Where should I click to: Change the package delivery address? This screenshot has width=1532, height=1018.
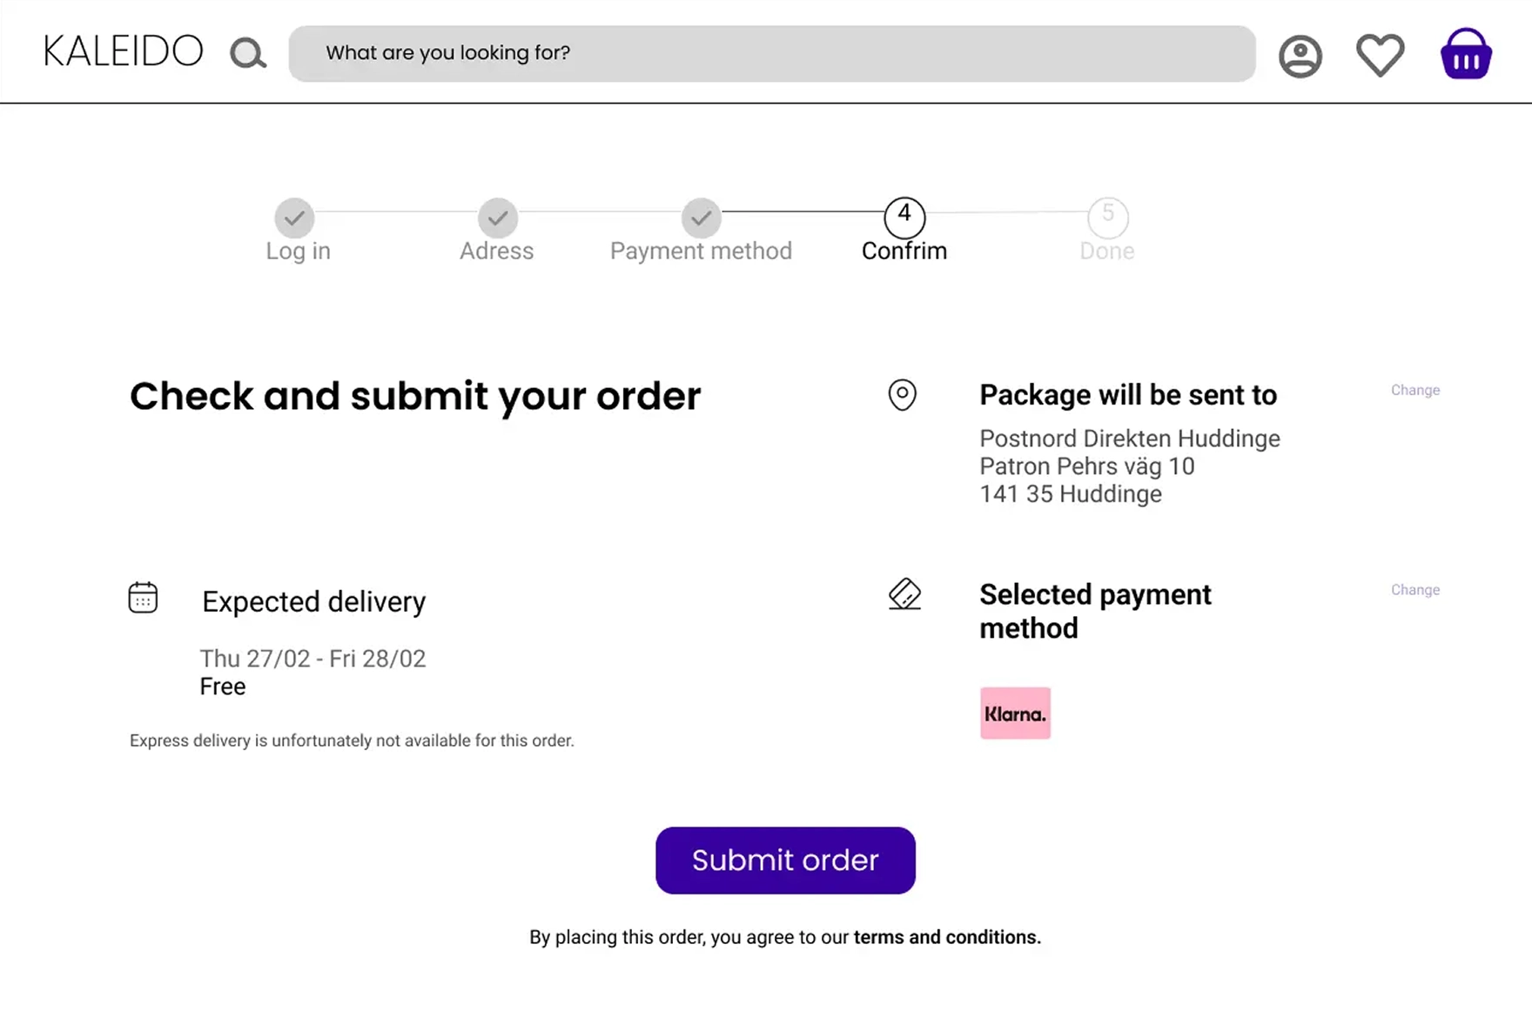pyautogui.click(x=1414, y=391)
